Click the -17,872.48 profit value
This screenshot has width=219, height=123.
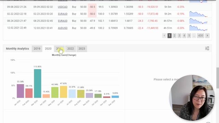pyautogui.click(x=152, y=14)
